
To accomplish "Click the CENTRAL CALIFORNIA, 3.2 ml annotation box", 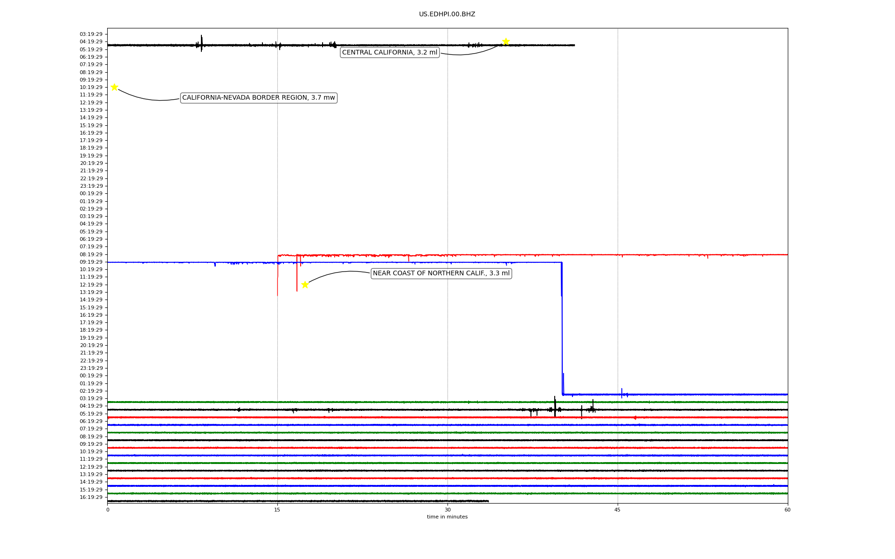I will (390, 52).
